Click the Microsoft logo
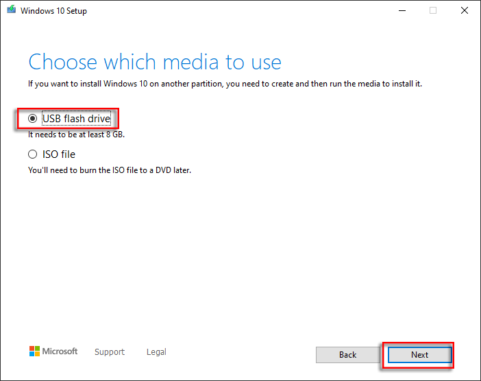The height and width of the screenshot is (381, 481). [53, 351]
